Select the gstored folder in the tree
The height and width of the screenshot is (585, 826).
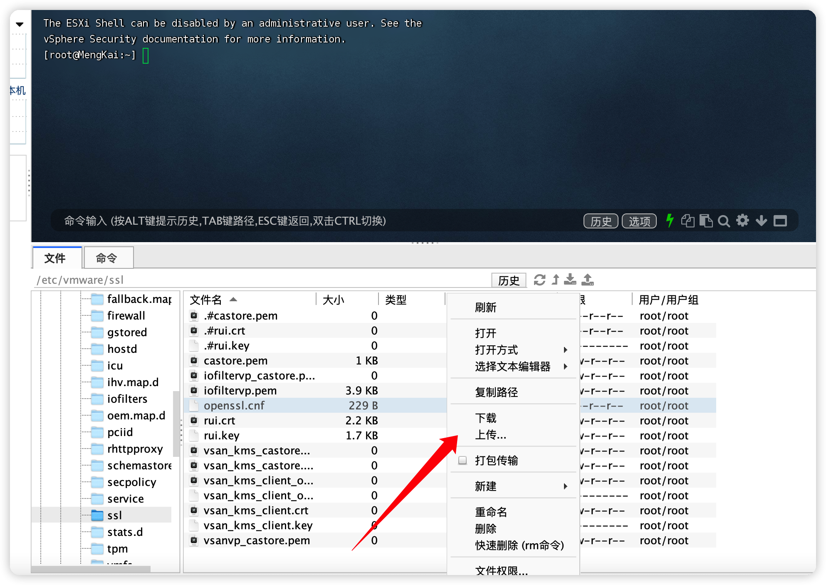pyautogui.click(x=127, y=332)
